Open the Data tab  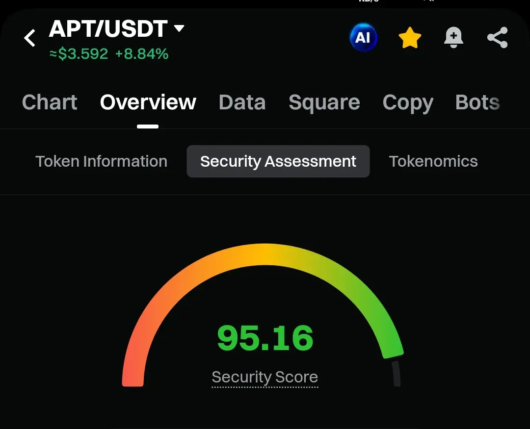pyautogui.click(x=242, y=102)
